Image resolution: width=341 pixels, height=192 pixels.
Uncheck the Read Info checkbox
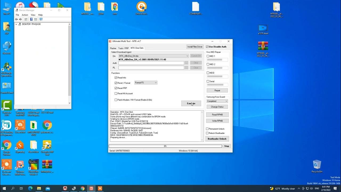click(116, 78)
